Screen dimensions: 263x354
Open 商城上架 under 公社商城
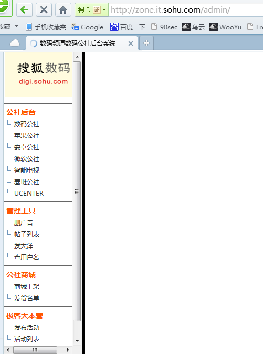[27, 287]
